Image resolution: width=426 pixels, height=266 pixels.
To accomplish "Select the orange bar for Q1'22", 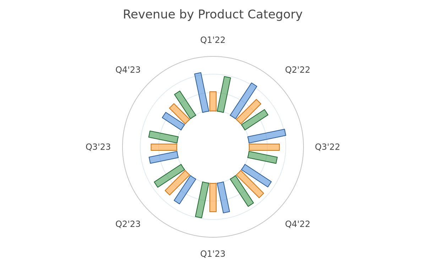I will click(x=213, y=101).
